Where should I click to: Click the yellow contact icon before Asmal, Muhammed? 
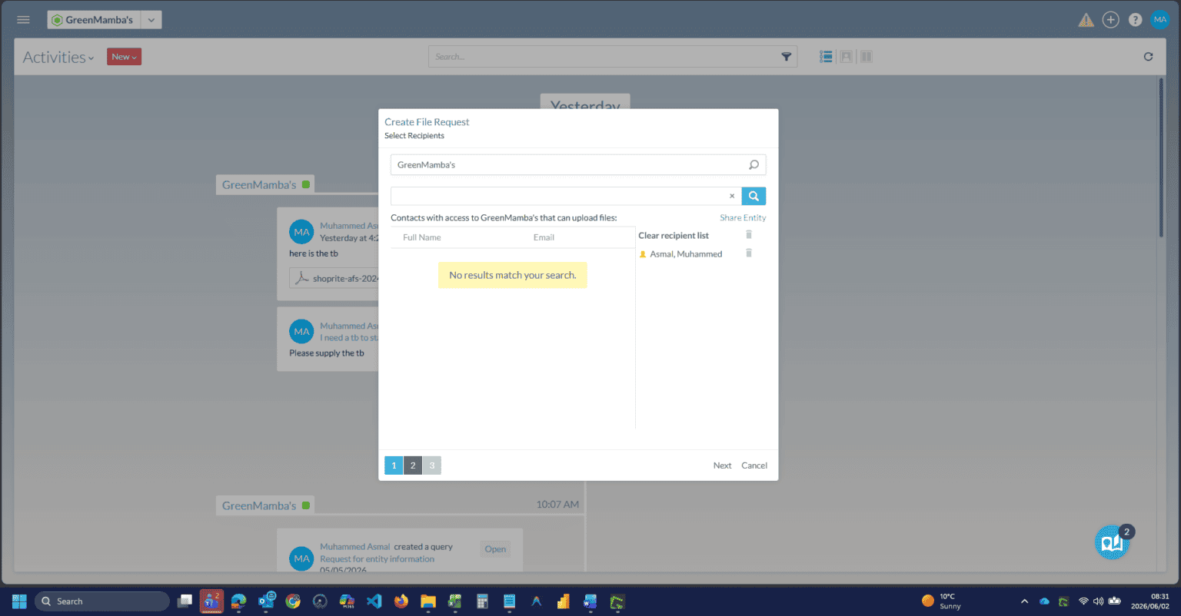pos(643,254)
